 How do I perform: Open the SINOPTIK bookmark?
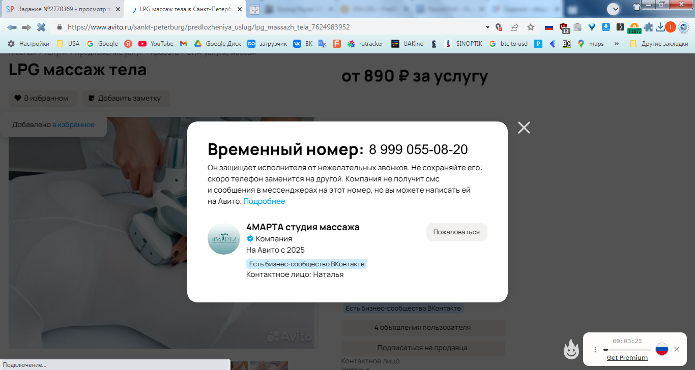pyautogui.click(x=464, y=44)
